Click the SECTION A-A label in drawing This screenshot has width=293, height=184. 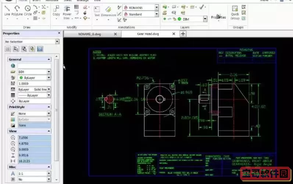pos(110,114)
